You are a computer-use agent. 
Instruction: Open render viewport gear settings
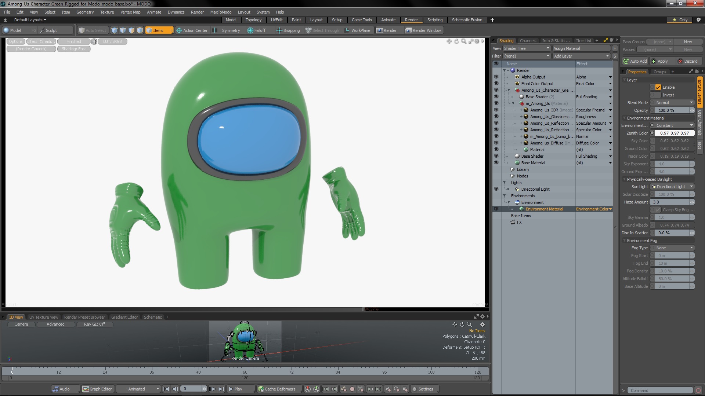477,41
